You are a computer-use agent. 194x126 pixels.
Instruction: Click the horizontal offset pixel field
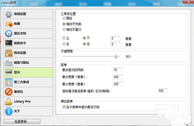[115, 44]
